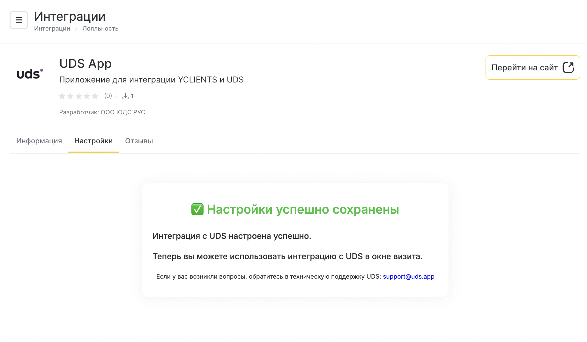Open the Лояльность breadcrumb link
587x342 pixels.
click(x=100, y=28)
